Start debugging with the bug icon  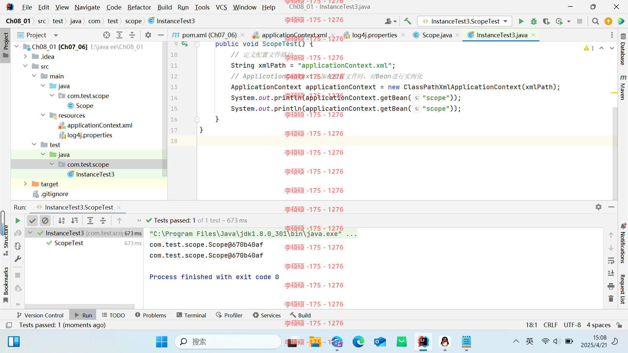coord(534,21)
